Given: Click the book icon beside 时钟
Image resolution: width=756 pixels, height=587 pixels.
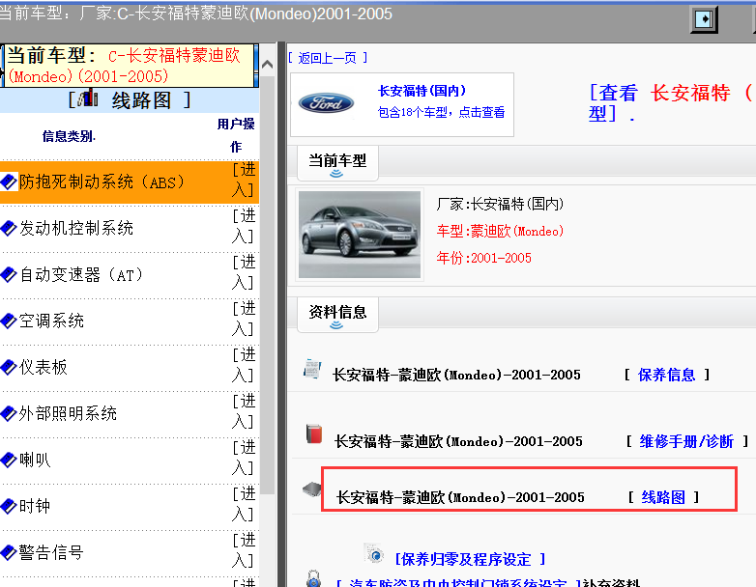Looking at the screenshot, I should (x=9, y=506).
